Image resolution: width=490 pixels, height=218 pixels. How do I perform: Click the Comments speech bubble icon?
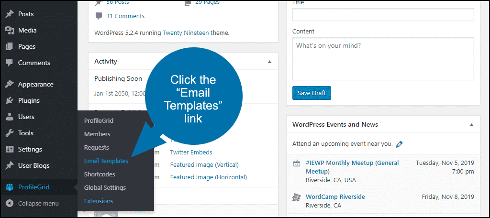(x=10, y=63)
